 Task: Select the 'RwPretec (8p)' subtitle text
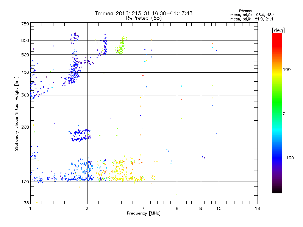pyautogui.click(x=144, y=18)
